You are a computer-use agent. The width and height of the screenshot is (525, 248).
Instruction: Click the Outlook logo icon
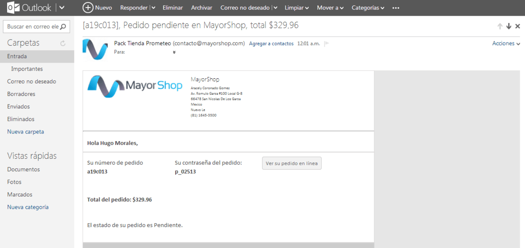tap(13, 8)
